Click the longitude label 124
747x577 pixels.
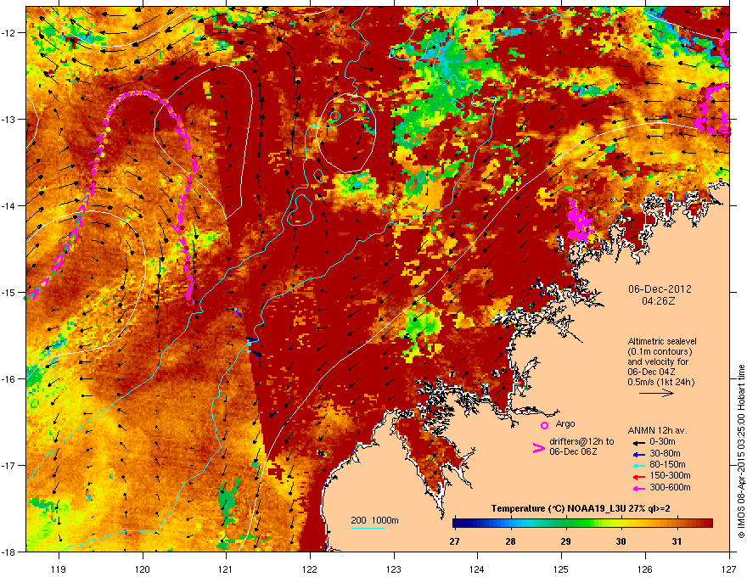click(477, 569)
